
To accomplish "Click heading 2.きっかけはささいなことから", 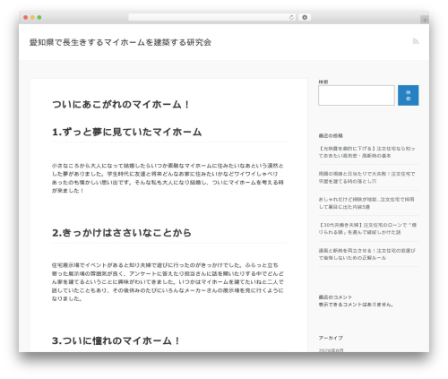I will click(x=122, y=233).
